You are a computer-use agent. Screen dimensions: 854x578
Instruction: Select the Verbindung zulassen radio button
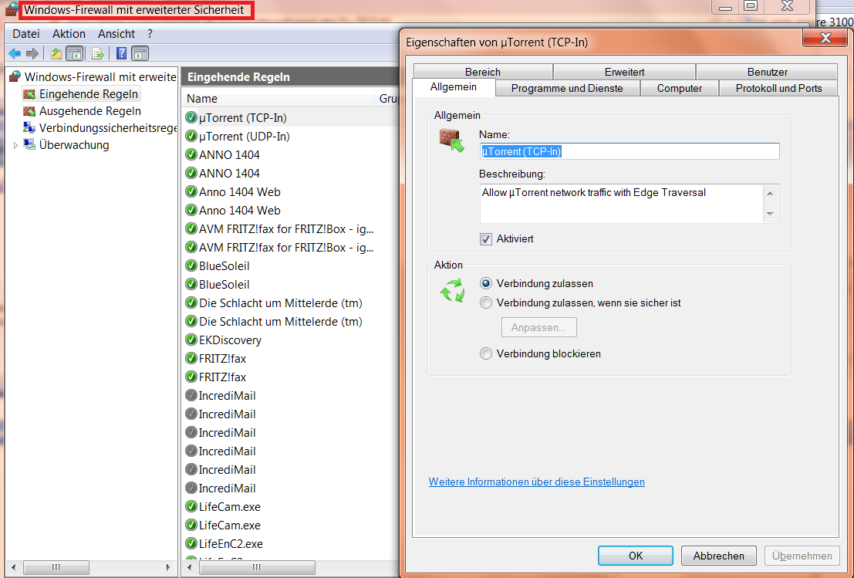486,284
